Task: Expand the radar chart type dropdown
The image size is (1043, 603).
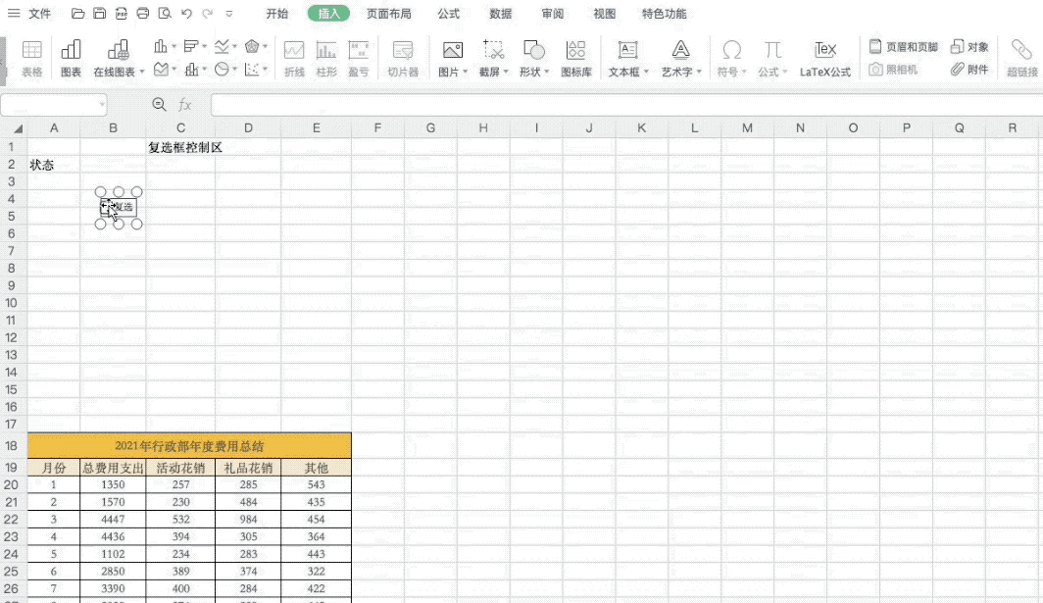Action: [x=265, y=47]
